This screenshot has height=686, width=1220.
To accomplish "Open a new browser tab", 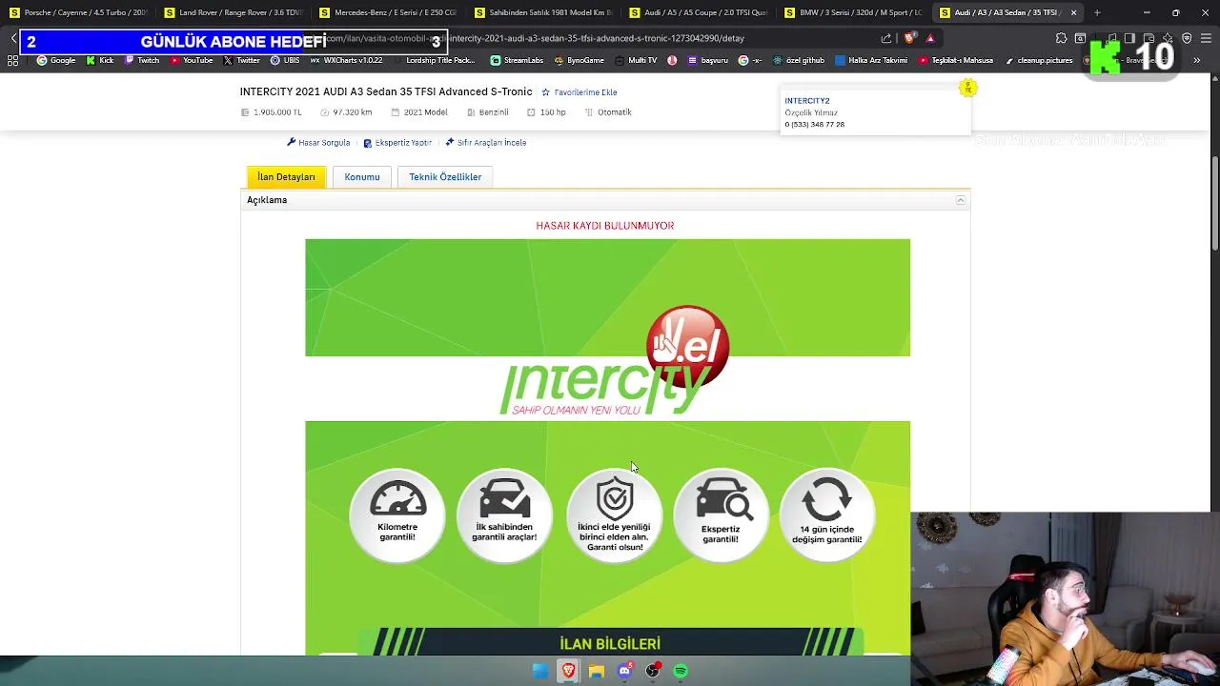I will coord(1097,12).
